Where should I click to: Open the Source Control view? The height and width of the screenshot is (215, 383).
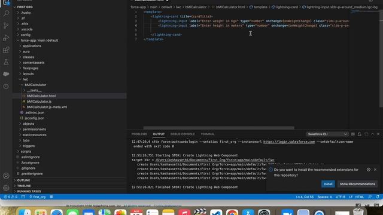(x=6, y=25)
